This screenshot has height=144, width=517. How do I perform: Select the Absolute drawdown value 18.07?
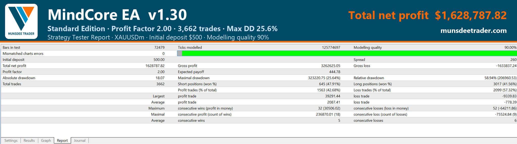[x=160, y=78]
